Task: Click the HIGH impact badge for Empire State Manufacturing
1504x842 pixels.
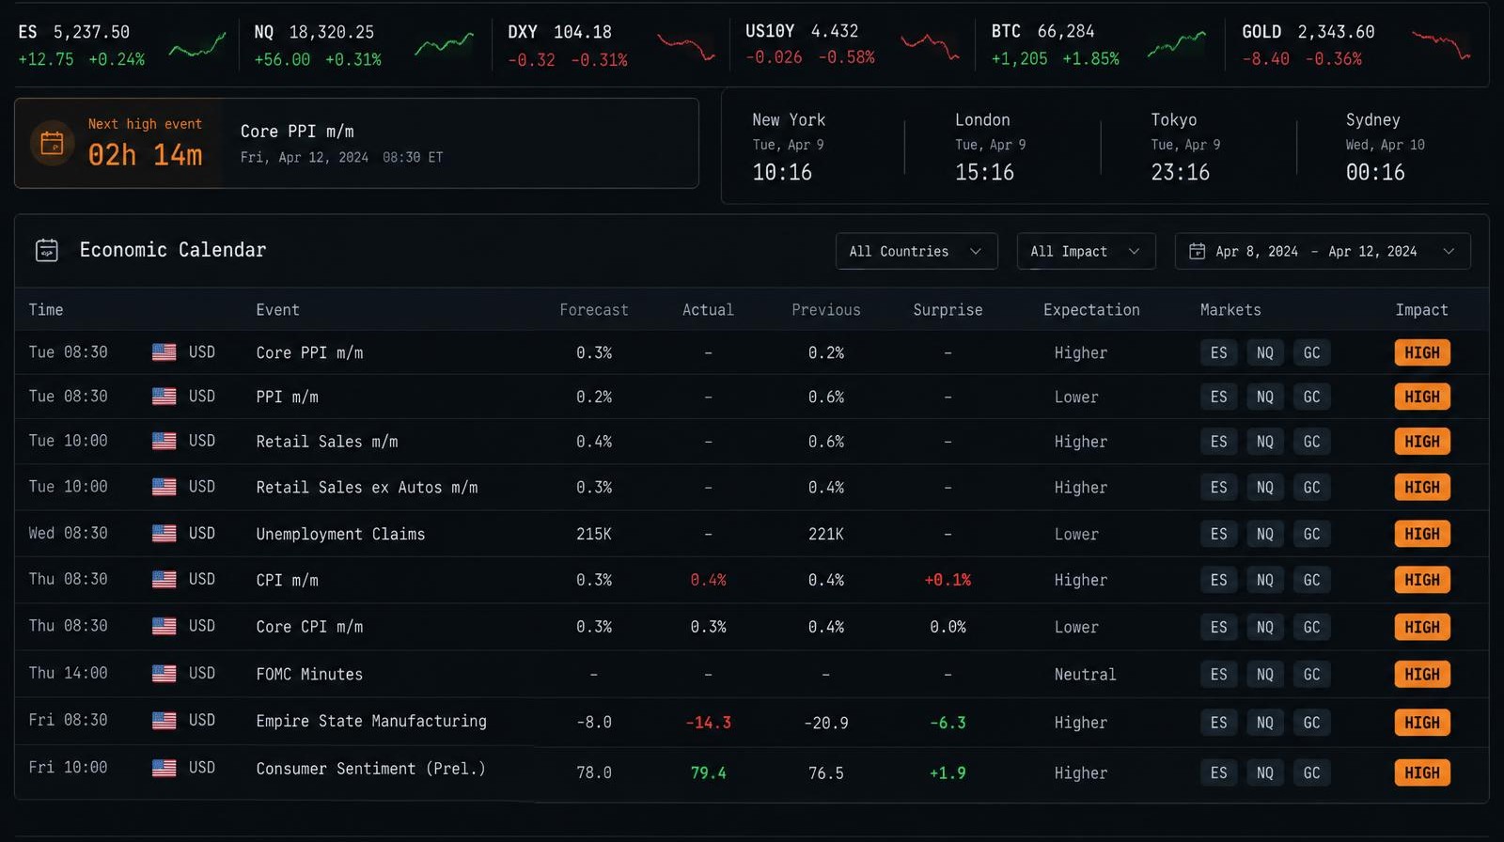Action: tap(1422, 723)
